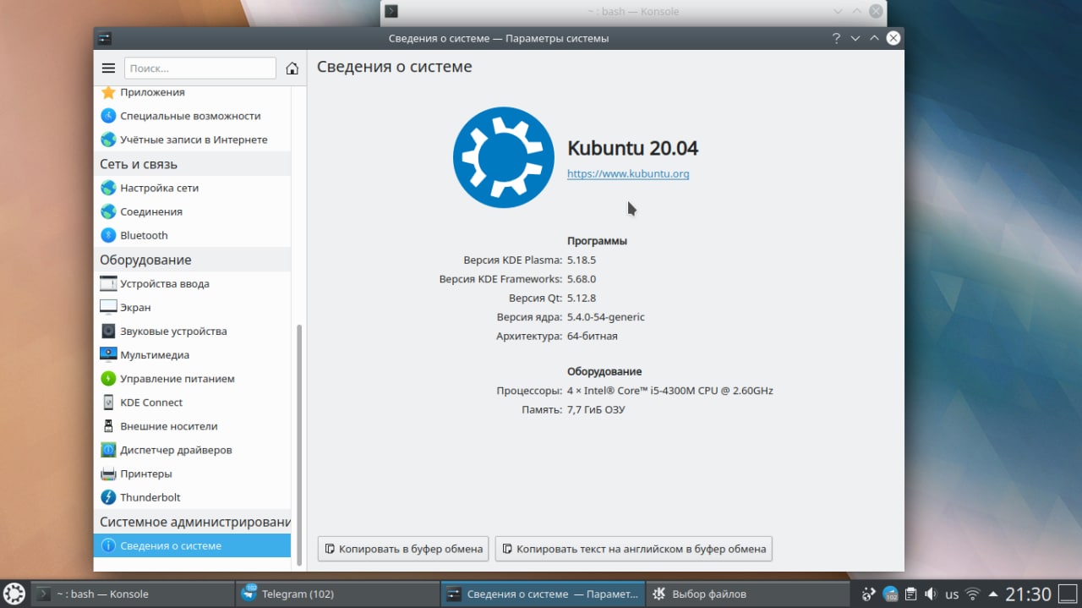Select Управление питанием entry

(x=192, y=378)
